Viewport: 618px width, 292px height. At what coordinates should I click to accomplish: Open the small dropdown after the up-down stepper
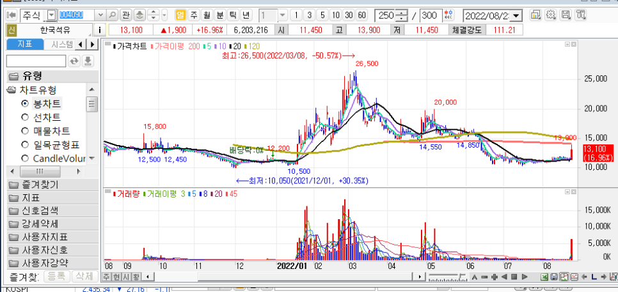click(x=164, y=15)
